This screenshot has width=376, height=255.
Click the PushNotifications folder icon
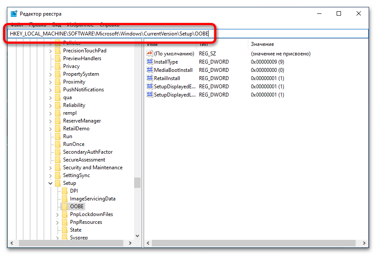pos(58,90)
